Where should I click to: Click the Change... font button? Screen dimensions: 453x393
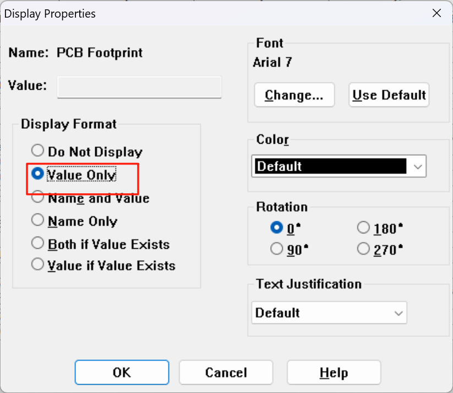(x=294, y=95)
